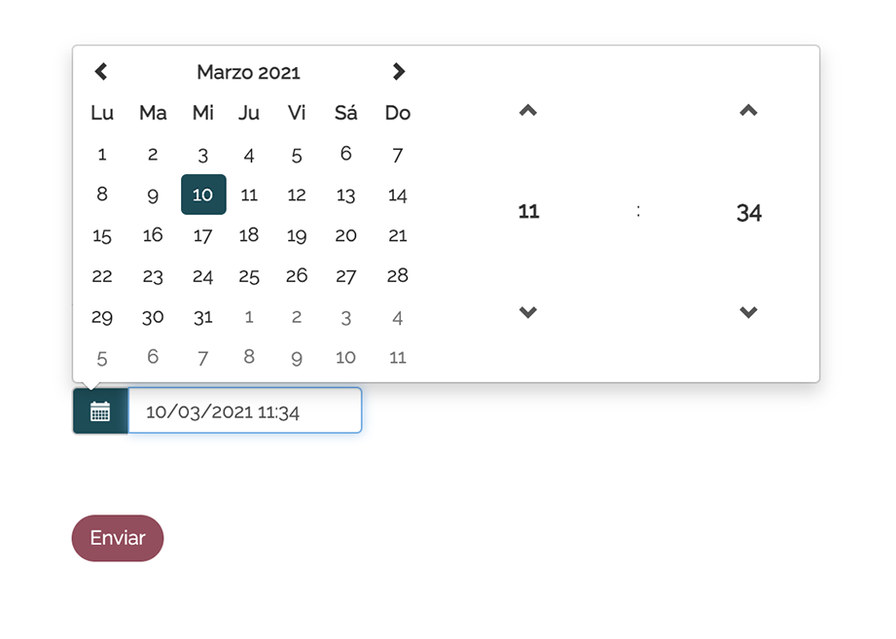Screen dimensions: 896x639
Task: Select Sunday March 14
Action: [x=398, y=195]
